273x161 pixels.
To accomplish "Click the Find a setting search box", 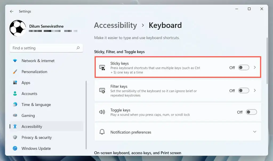I will (x=46, y=48).
